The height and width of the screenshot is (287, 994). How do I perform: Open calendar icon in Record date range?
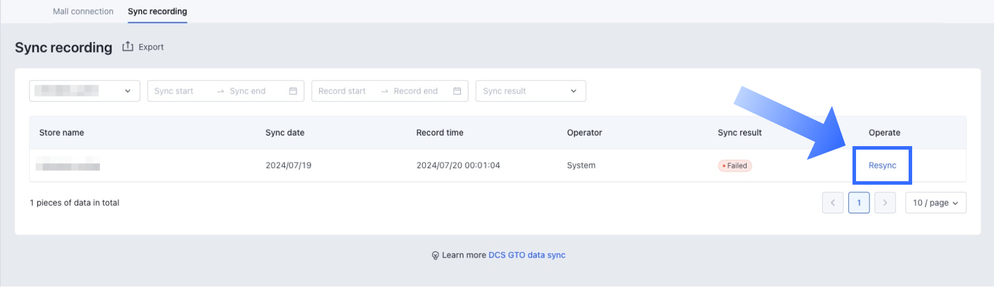[x=457, y=91]
